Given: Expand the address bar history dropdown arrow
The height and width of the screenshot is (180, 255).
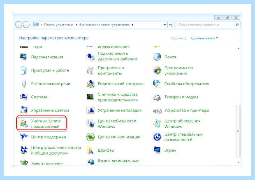Looking at the screenshot, I should coord(165,25).
